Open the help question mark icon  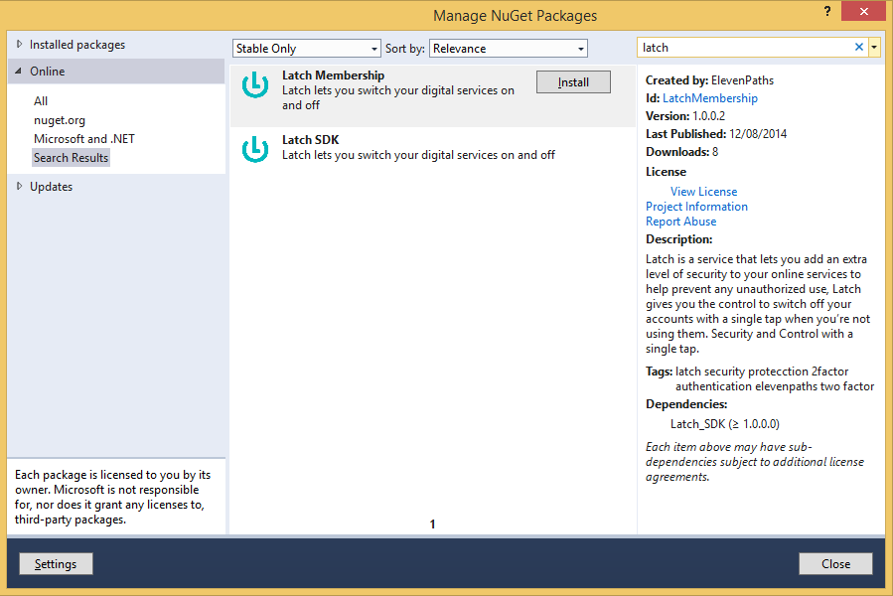(x=827, y=11)
